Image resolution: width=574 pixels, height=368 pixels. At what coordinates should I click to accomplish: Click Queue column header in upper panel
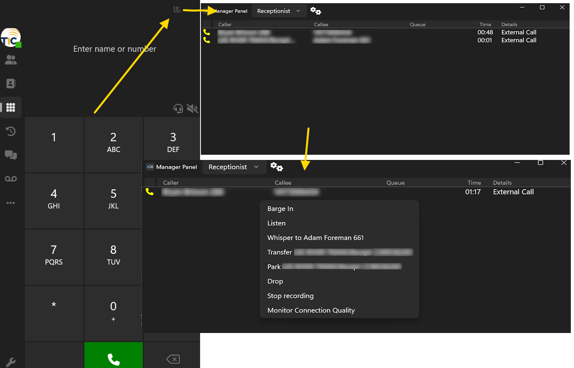(x=418, y=24)
